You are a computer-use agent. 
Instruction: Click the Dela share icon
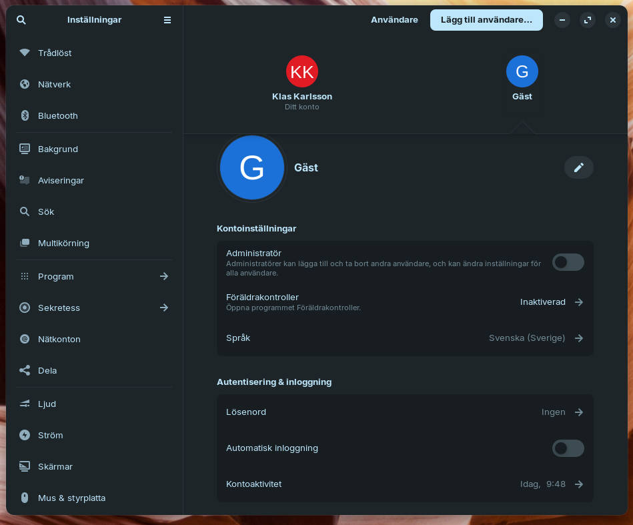pos(25,370)
